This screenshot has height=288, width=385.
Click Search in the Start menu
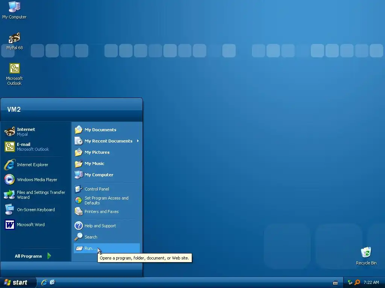click(x=106, y=237)
